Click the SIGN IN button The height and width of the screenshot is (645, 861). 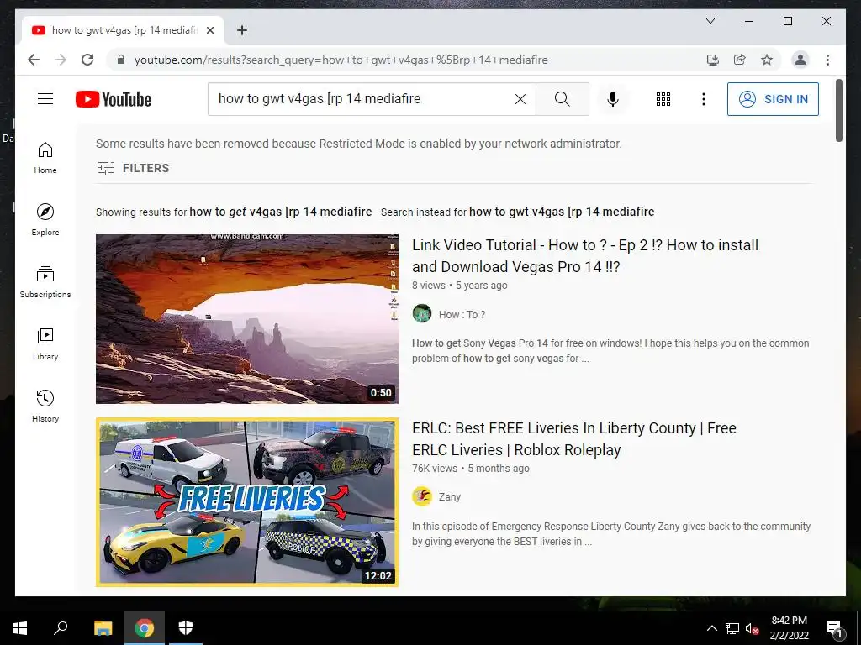773,99
